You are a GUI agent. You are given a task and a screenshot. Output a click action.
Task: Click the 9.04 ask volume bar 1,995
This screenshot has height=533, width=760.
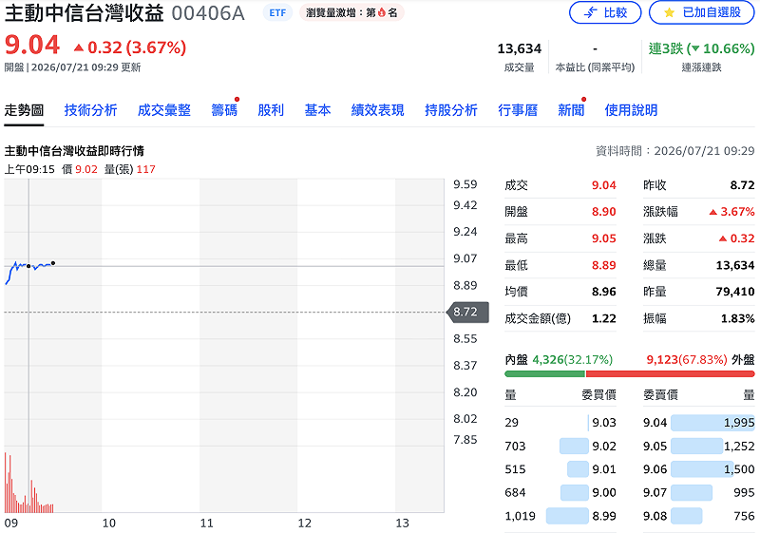pyautogui.click(x=712, y=423)
